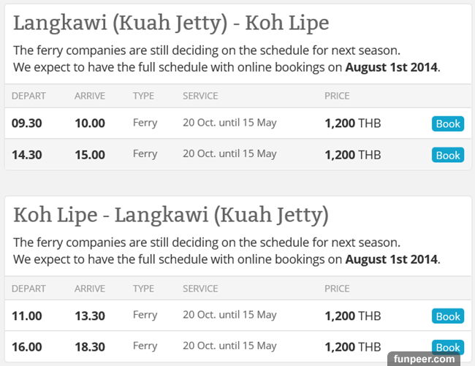
Task: Select the 15.00 arrival time
Action: point(90,155)
